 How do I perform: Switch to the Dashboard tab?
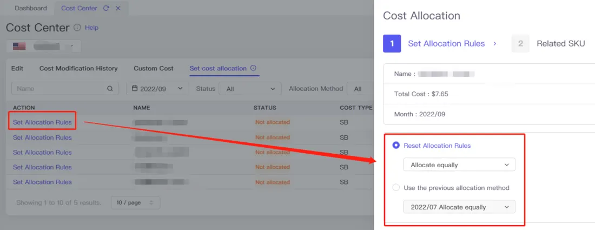pyautogui.click(x=31, y=8)
